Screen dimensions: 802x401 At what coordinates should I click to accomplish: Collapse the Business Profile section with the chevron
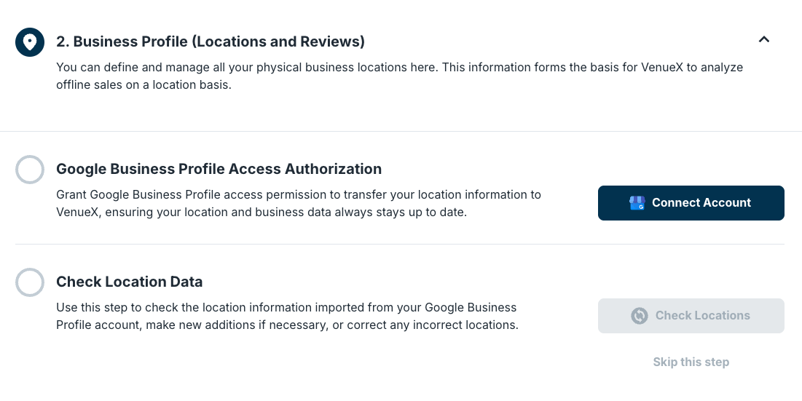tap(763, 39)
